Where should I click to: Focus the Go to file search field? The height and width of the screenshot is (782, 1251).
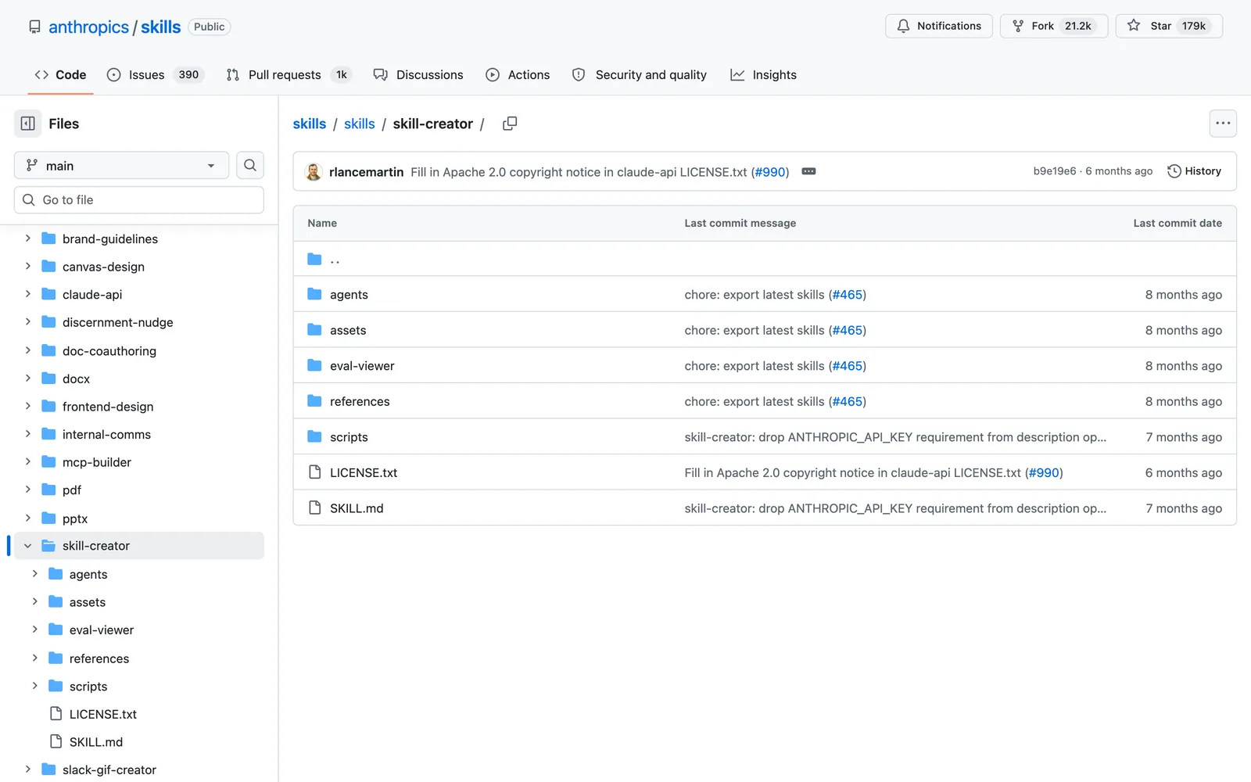139,199
